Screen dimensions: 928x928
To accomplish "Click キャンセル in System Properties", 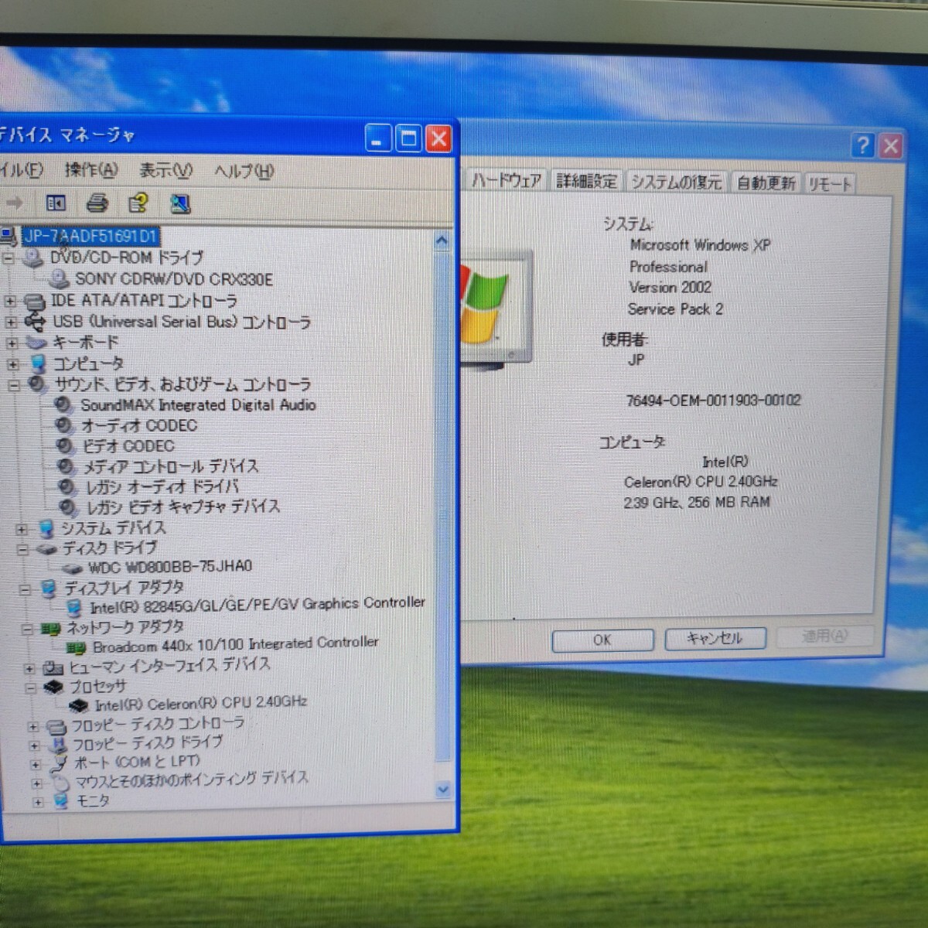I will pos(715,638).
